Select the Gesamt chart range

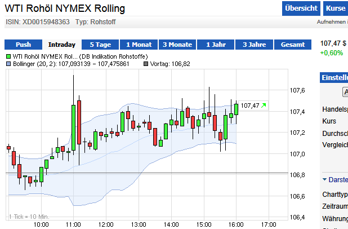click(293, 45)
